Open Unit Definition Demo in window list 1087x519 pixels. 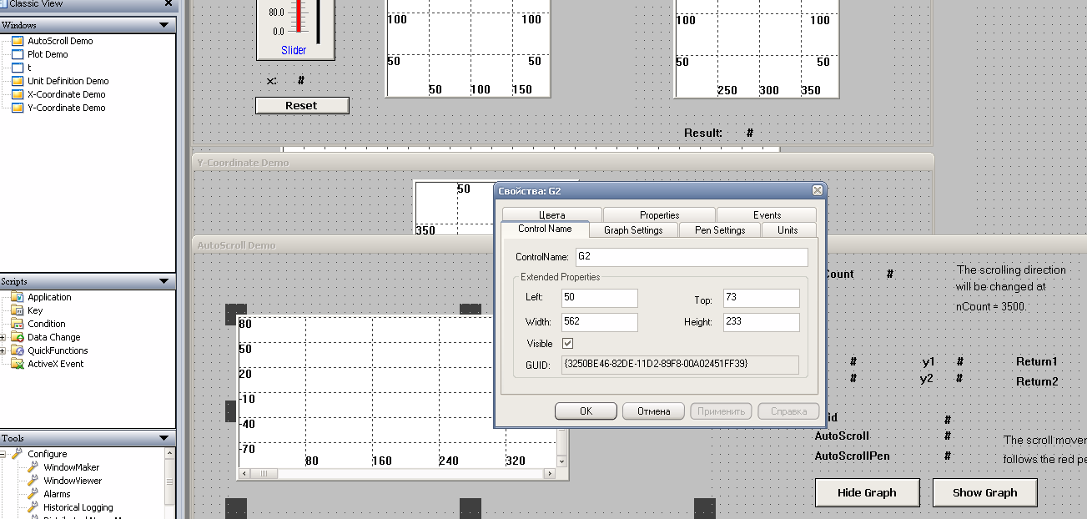[x=68, y=81]
